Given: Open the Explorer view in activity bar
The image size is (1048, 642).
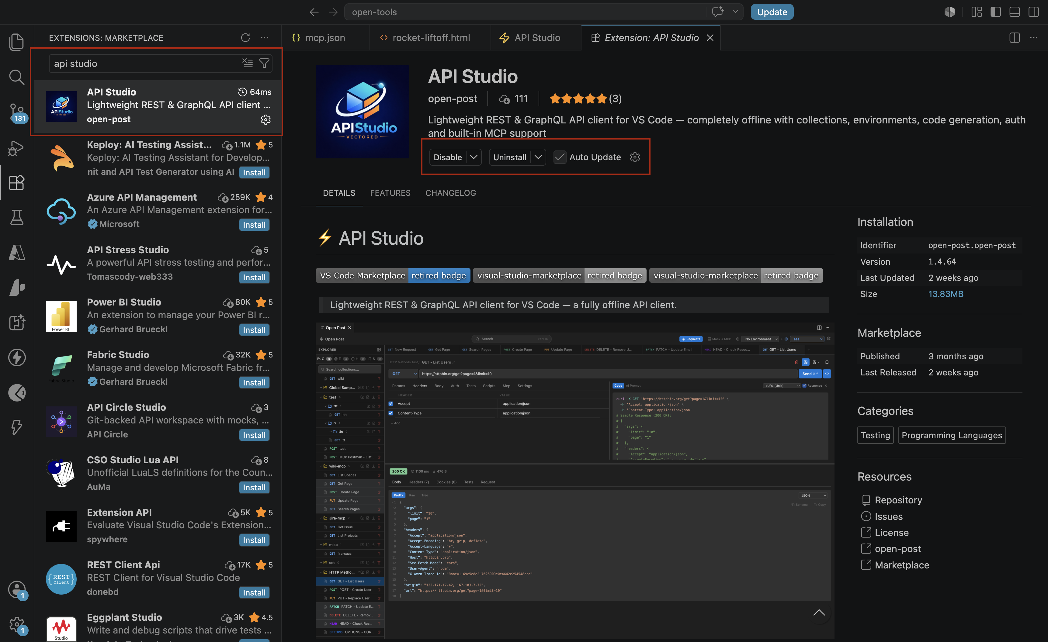Looking at the screenshot, I should click(17, 42).
